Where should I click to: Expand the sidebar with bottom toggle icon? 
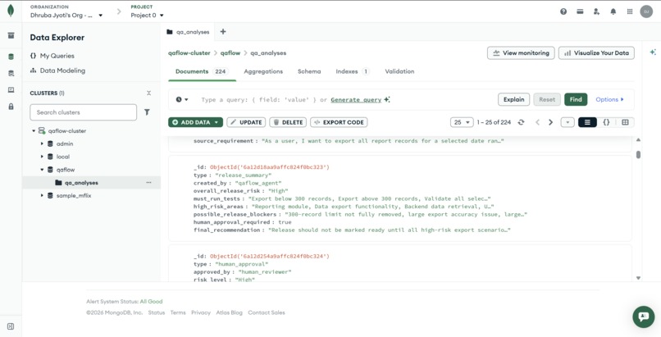(11, 326)
